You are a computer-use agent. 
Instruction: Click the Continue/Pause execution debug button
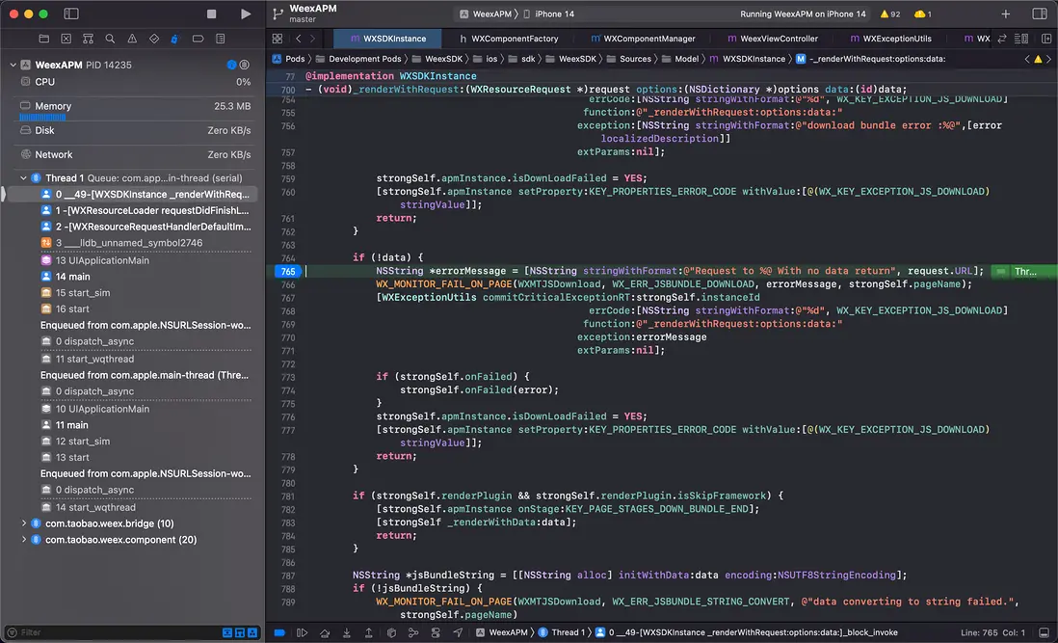click(302, 633)
